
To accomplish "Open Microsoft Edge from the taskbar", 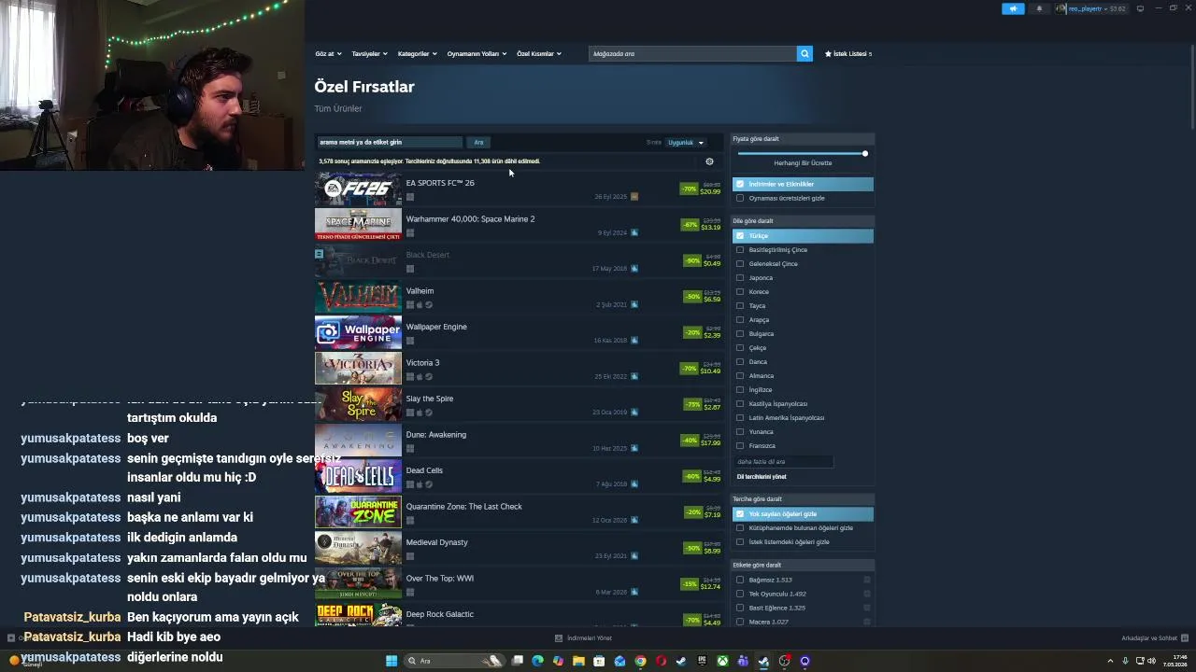I will tap(537, 661).
